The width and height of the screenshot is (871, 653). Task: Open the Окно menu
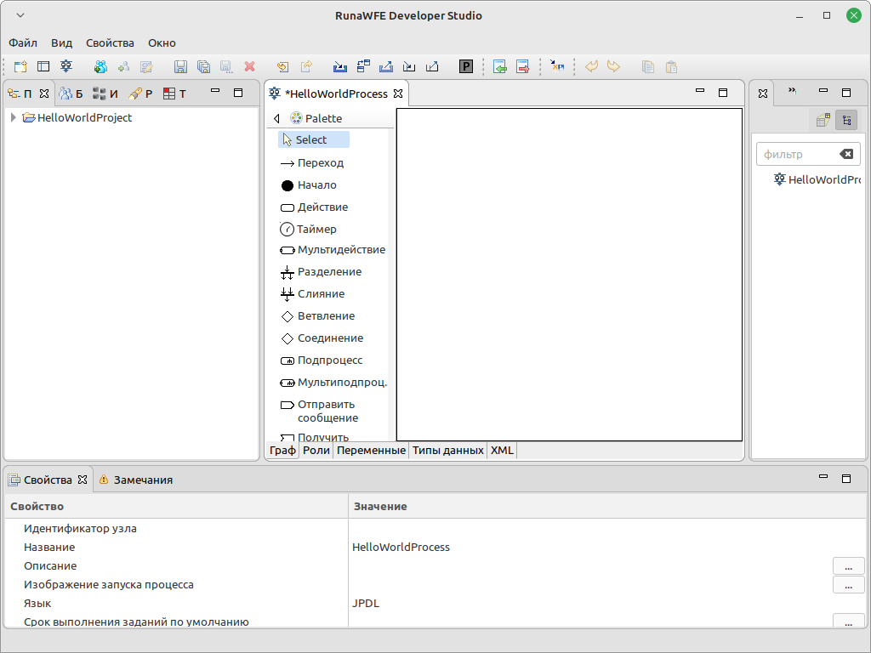click(x=162, y=43)
